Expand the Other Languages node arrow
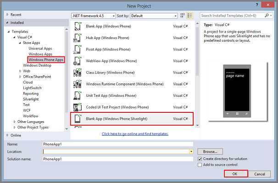The width and height of the screenshot is (278, 183). [15, 122]
